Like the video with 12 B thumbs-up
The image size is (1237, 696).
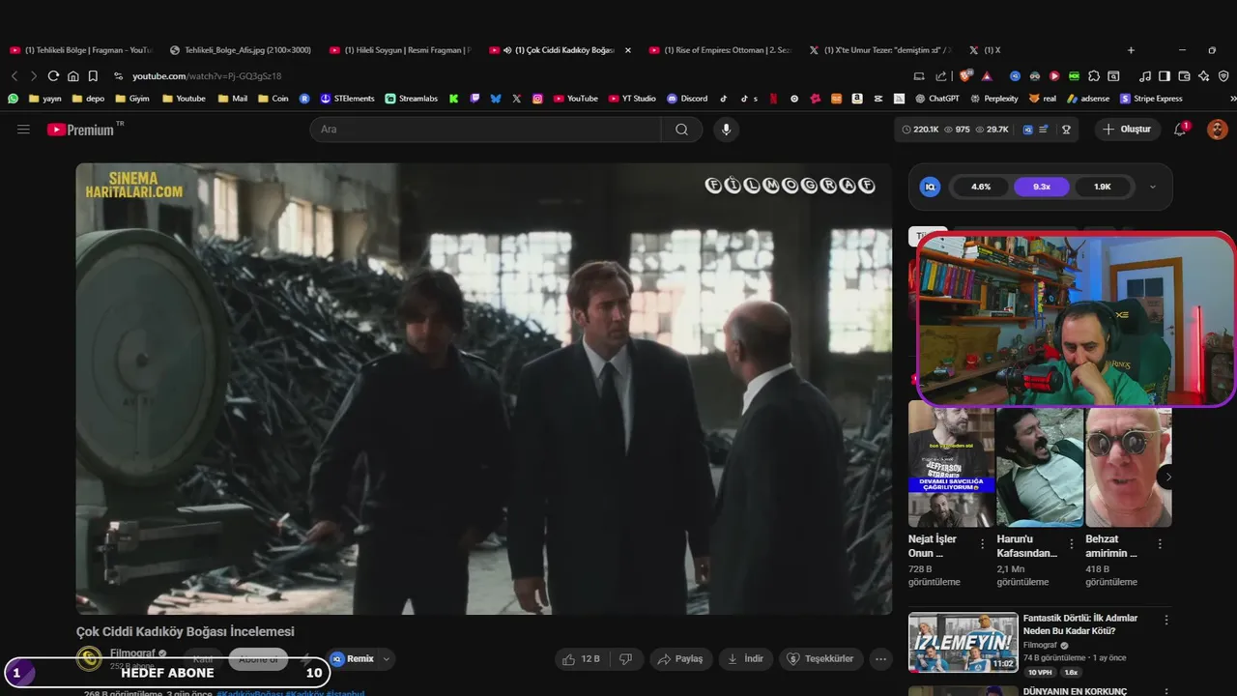click(x=582, y=659)
